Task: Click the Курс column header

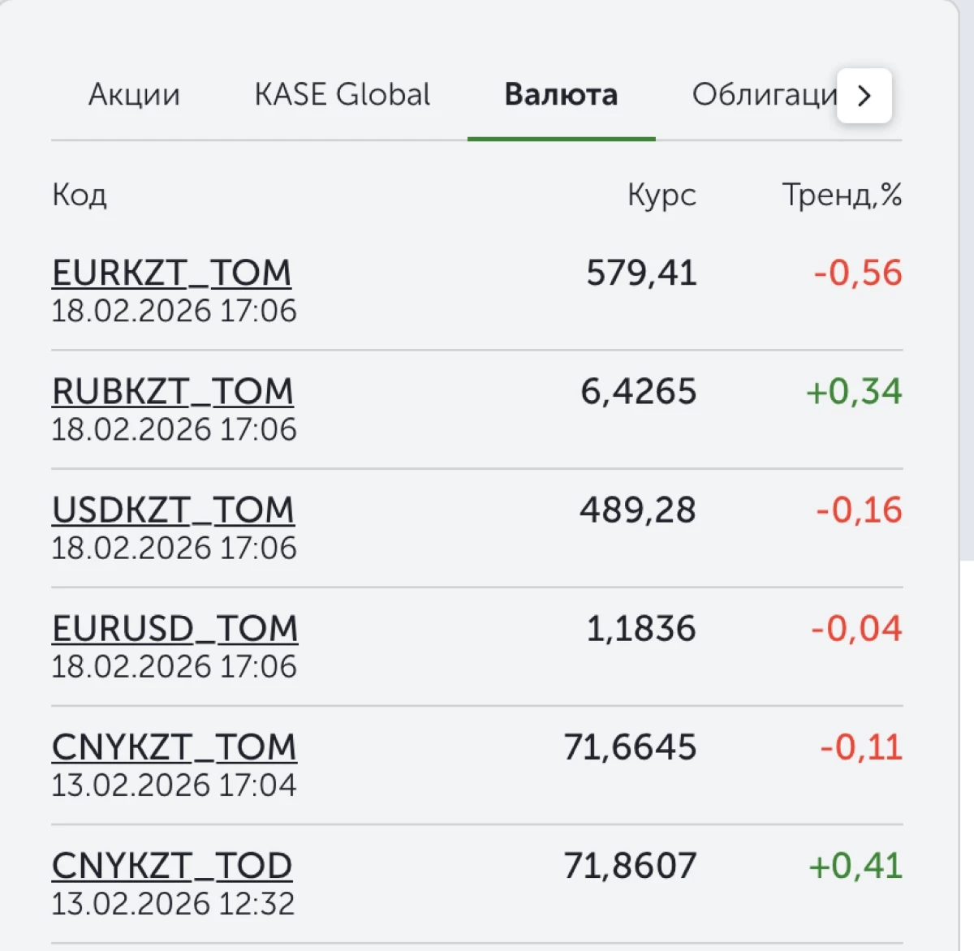Action: point(662,195)
